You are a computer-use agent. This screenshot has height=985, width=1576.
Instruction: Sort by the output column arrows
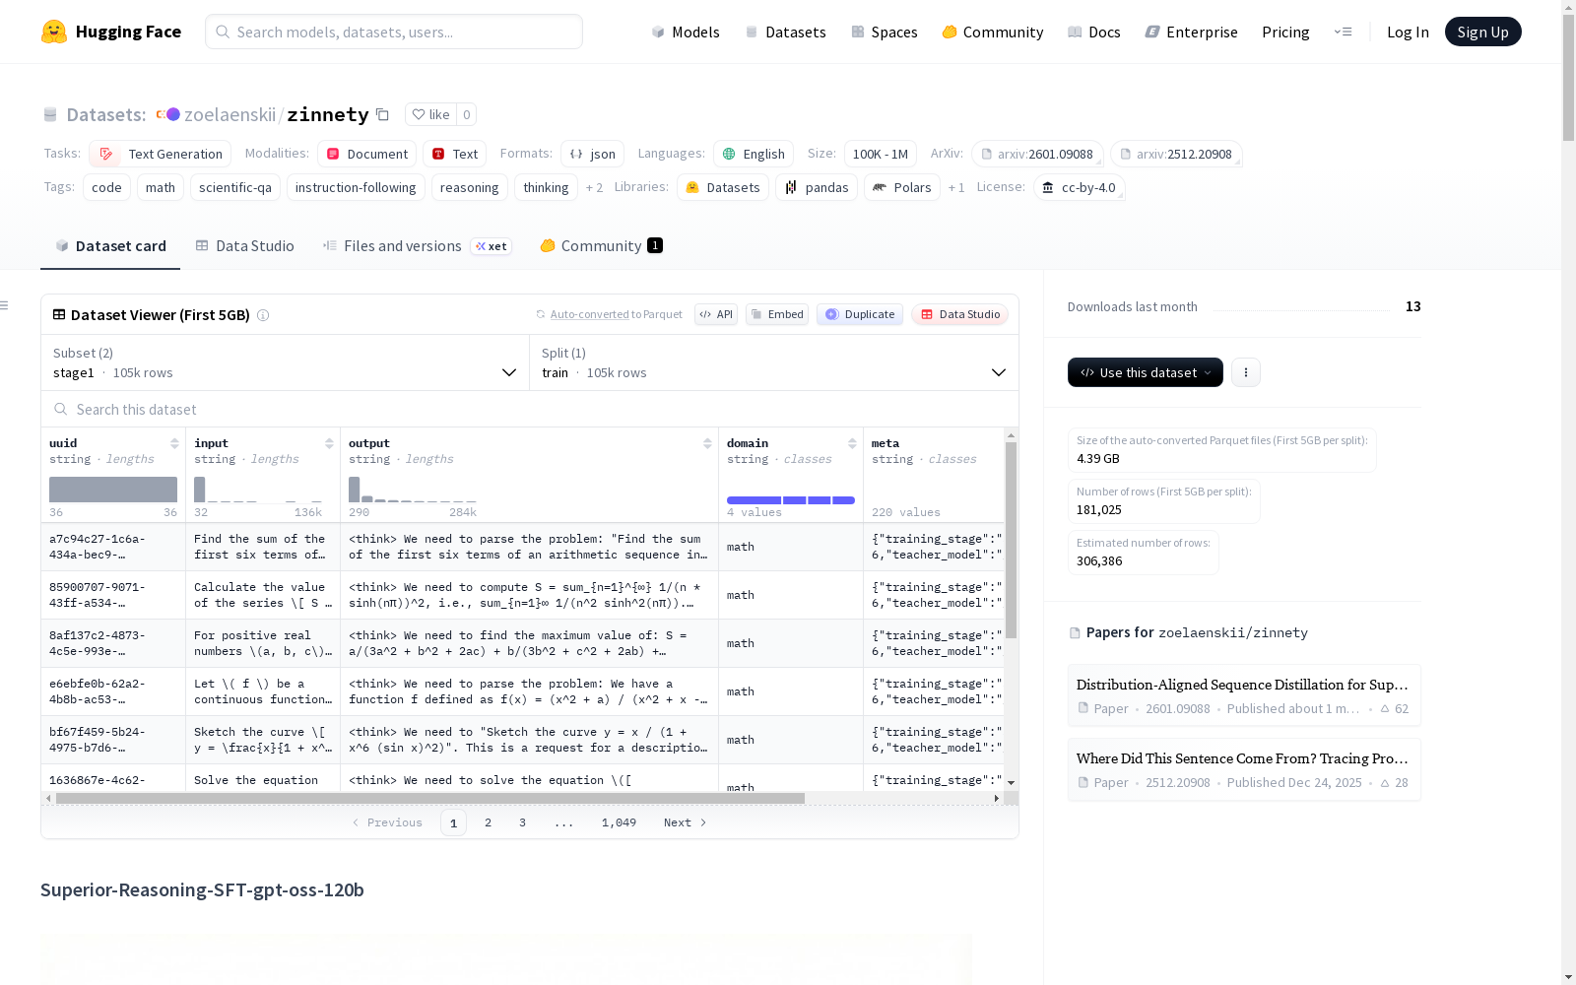(x=707, y=443)
